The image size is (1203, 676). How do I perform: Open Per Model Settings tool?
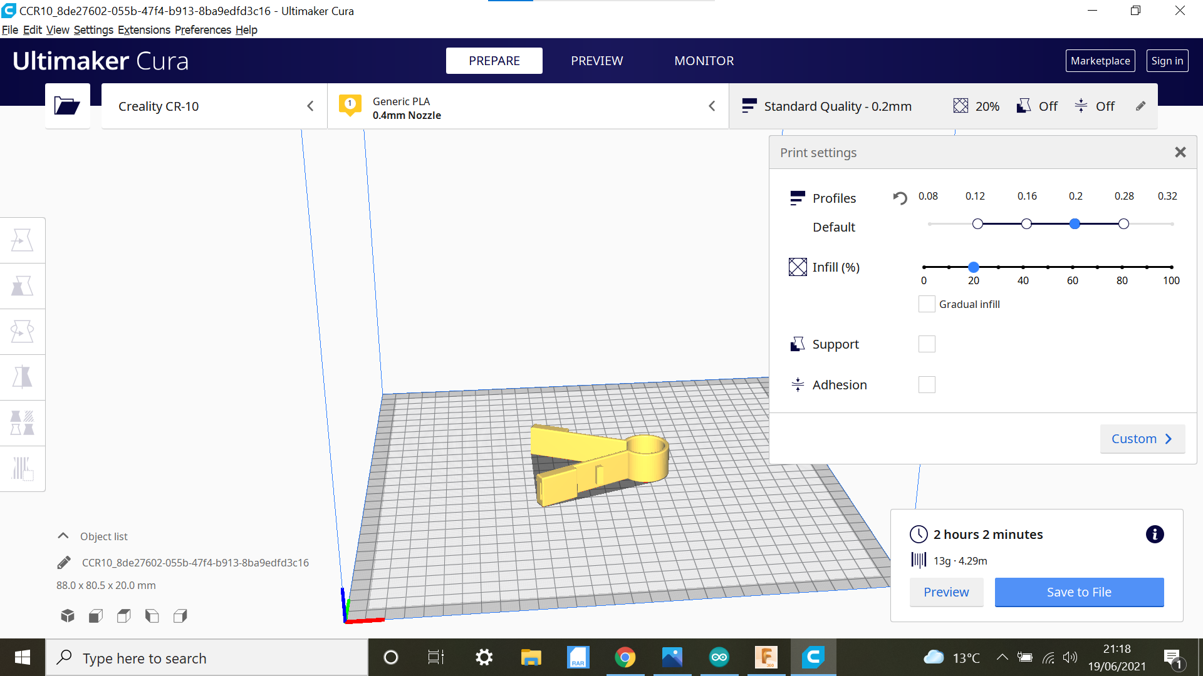(x=23, y=423)
